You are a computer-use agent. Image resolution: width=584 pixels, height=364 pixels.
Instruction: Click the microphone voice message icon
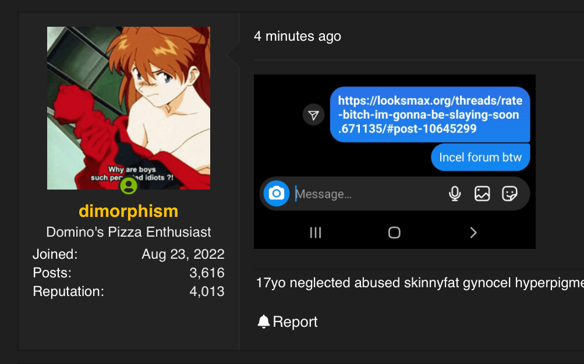coord(455,194)
